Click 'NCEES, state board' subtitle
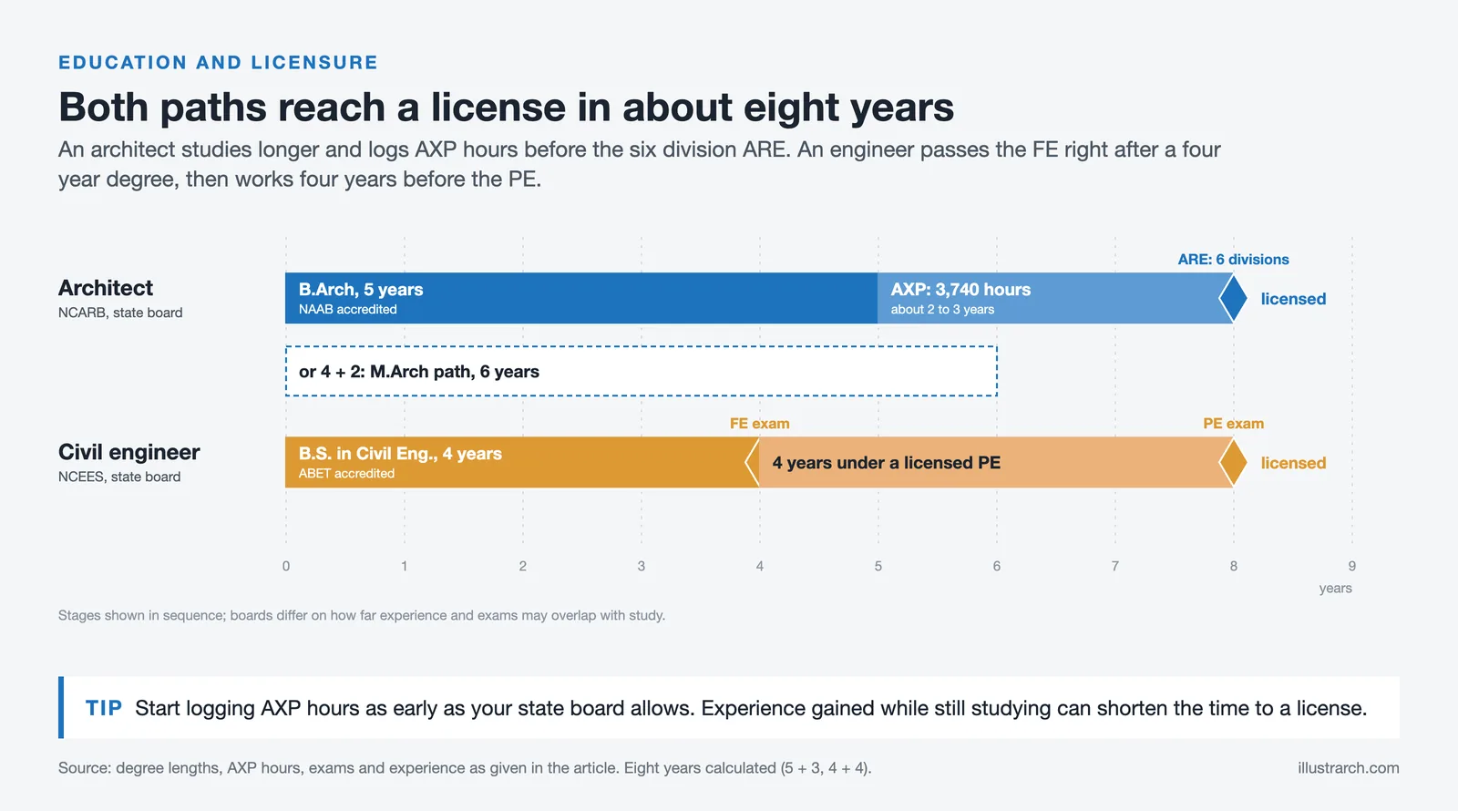The height and width of the screenshot is (811, 1458). (119, 477)
